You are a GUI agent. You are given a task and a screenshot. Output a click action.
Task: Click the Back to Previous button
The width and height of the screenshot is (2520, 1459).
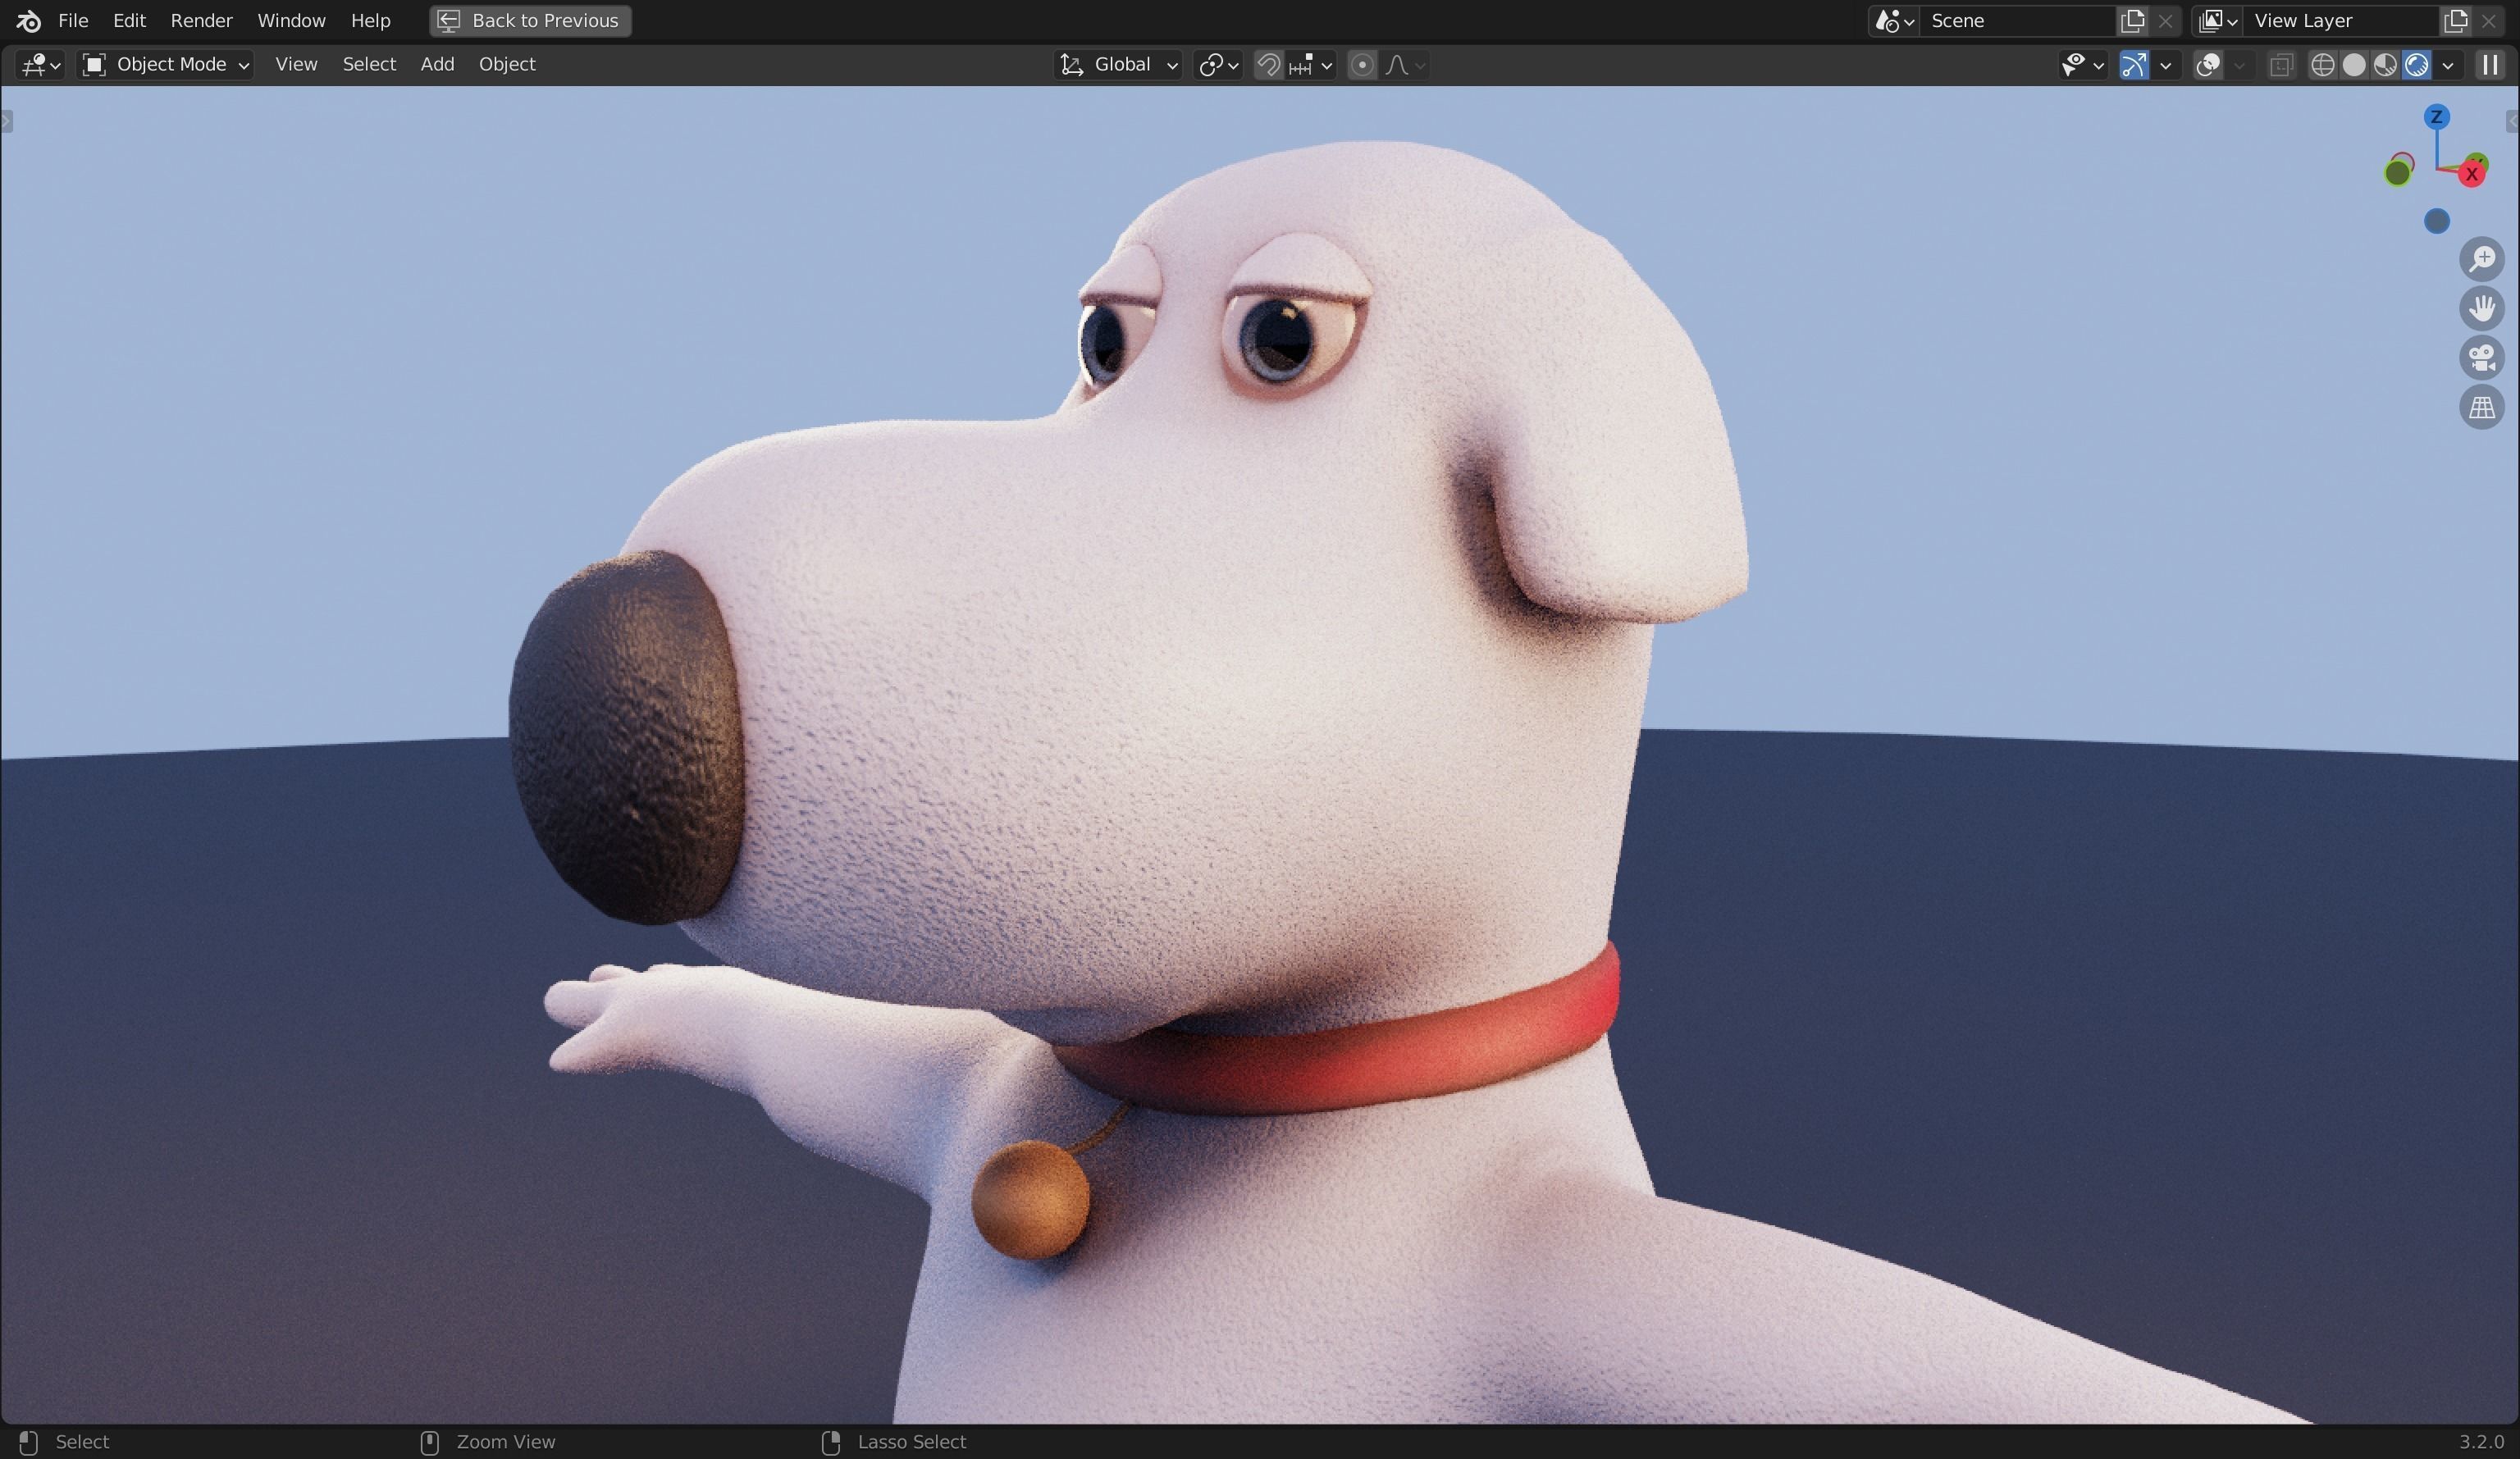pos(530,20)
